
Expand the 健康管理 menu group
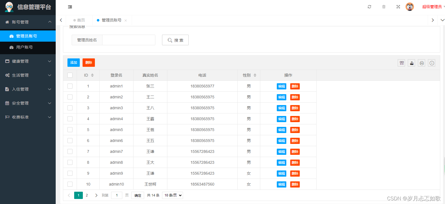click(28, 61)
